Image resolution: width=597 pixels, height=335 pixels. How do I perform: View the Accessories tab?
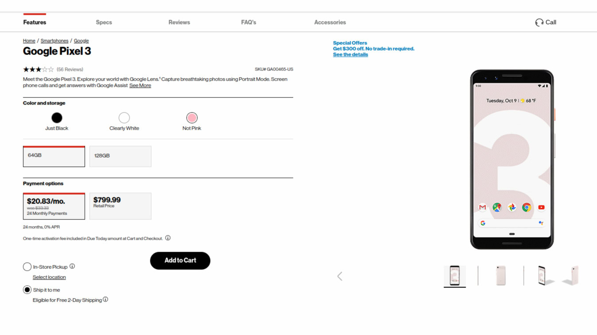point(330,22)
